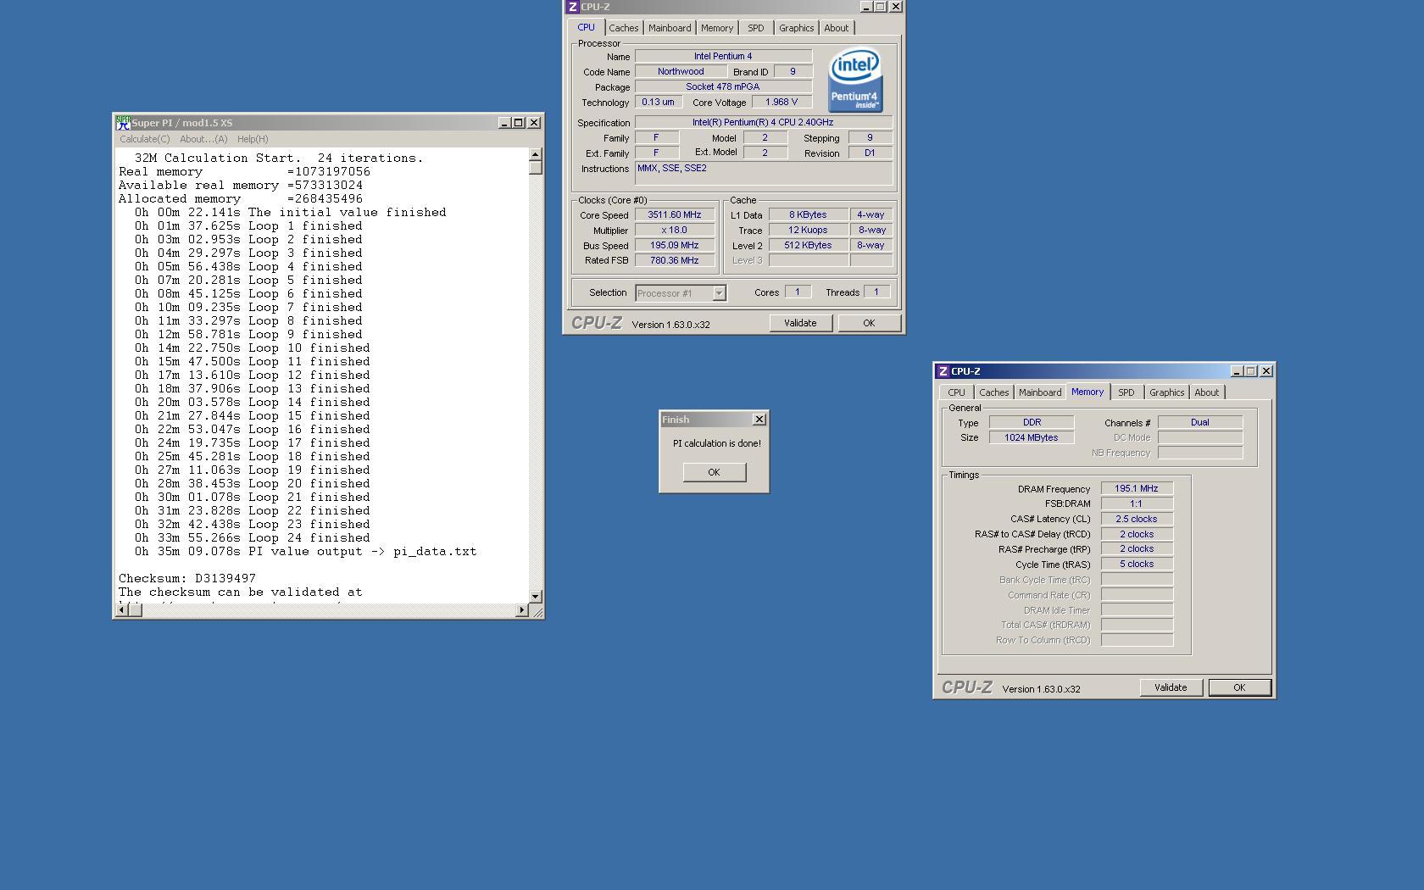Screen dimensions: 1424x890
Task: Click OK in the Memory CPU-Z window
Action: [x=1239, y=687]
